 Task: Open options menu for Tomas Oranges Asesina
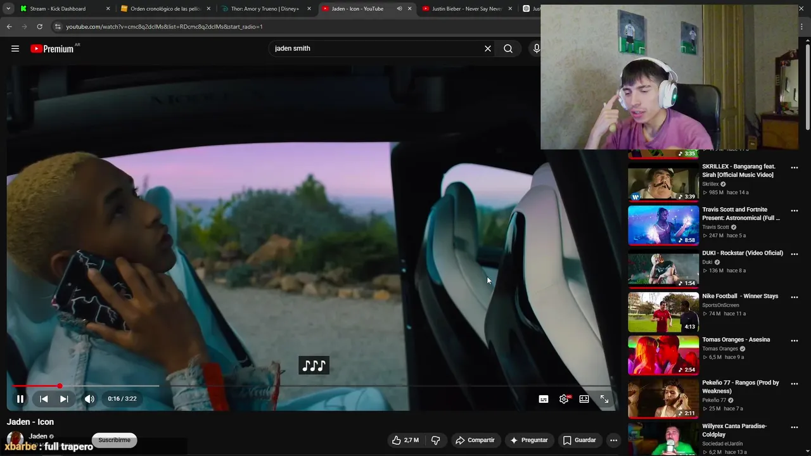pos(794,341)
